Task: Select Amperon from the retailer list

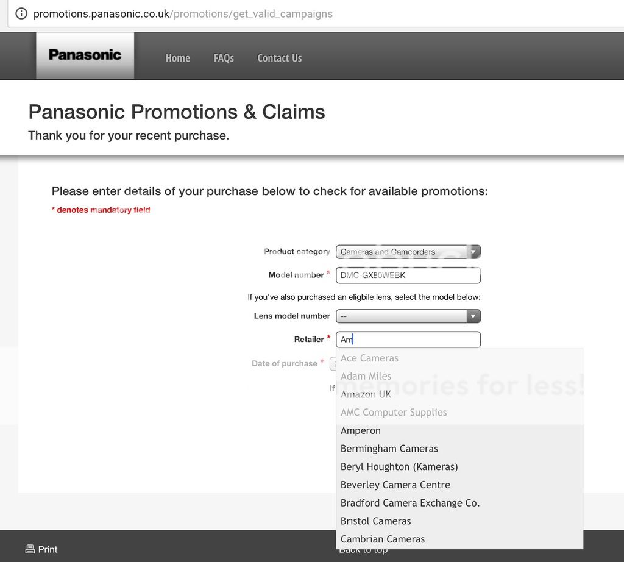Action: (361, 431)
